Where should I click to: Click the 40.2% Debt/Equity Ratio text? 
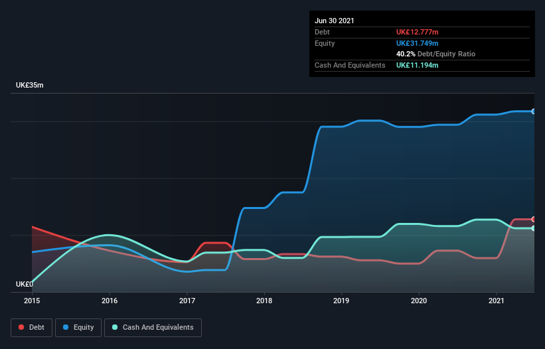(436, 54)
